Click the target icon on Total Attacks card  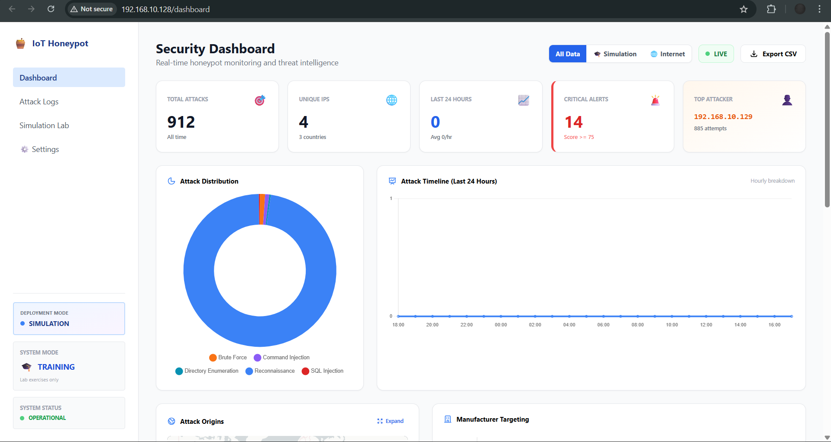[259, 100]
